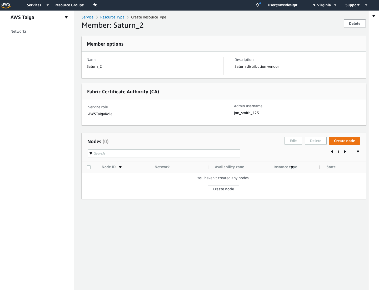Viewport: 379px width, 290px height.
Task: Click the Create ResourceType breadcrumb text
Action: 148,17
